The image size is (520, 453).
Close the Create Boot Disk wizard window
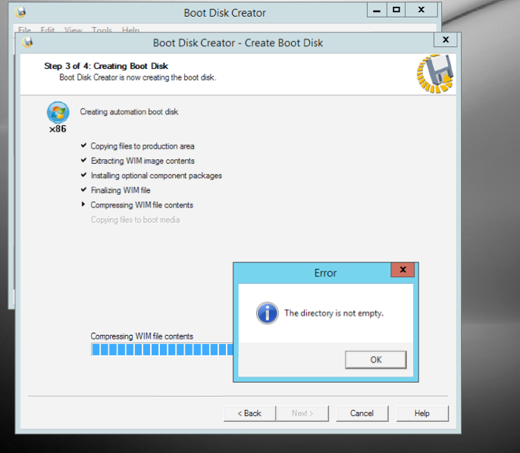coord(446,39)
